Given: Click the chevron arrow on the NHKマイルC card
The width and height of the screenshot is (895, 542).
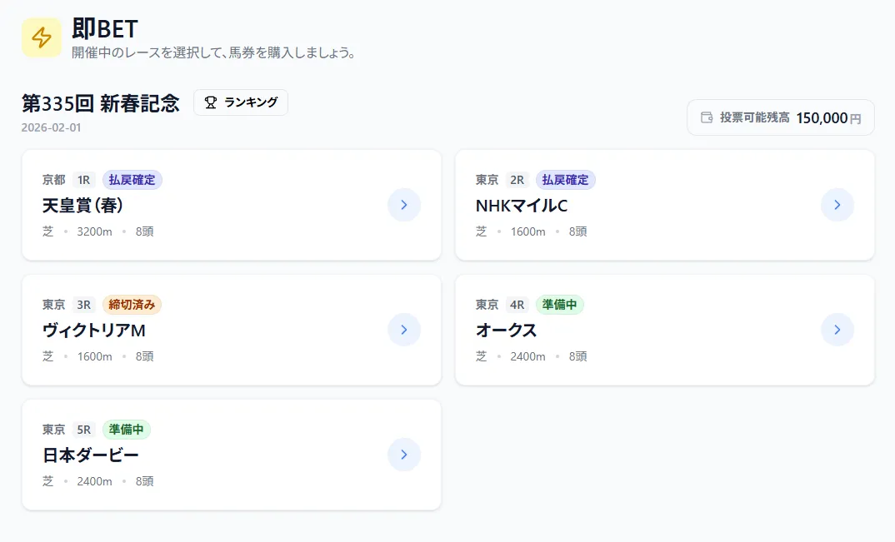Looking at the screenshot, I should pos(837,205).
